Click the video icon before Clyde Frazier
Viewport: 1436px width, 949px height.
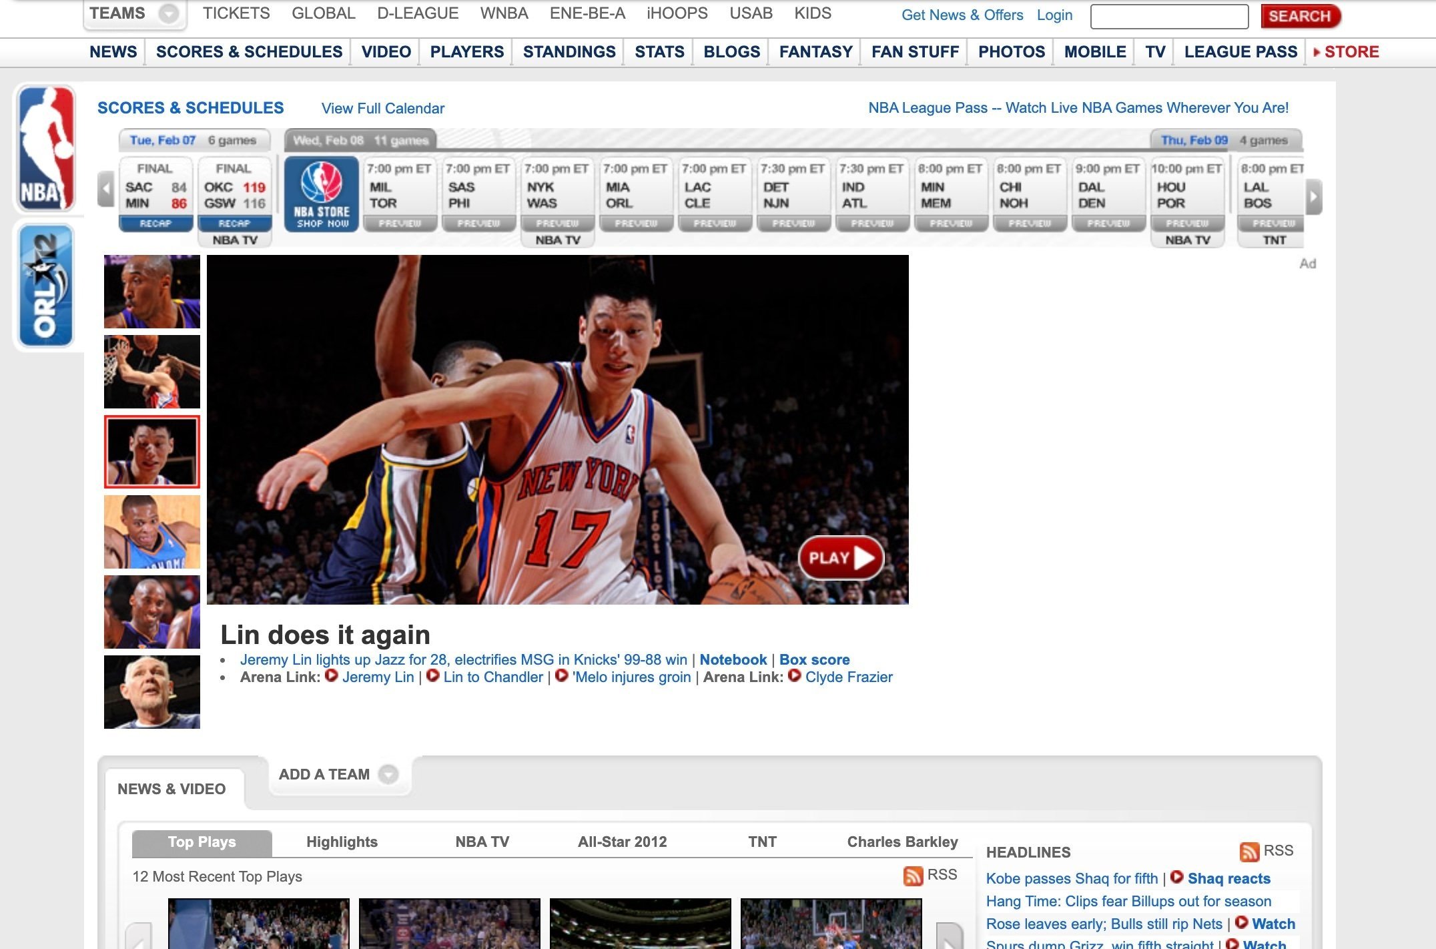pyautogui.click(x=794, y=676)
